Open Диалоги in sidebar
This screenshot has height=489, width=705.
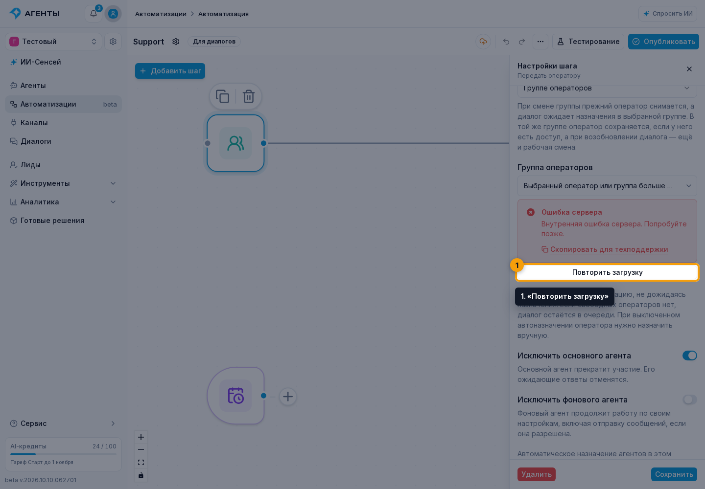coord(64,141)
